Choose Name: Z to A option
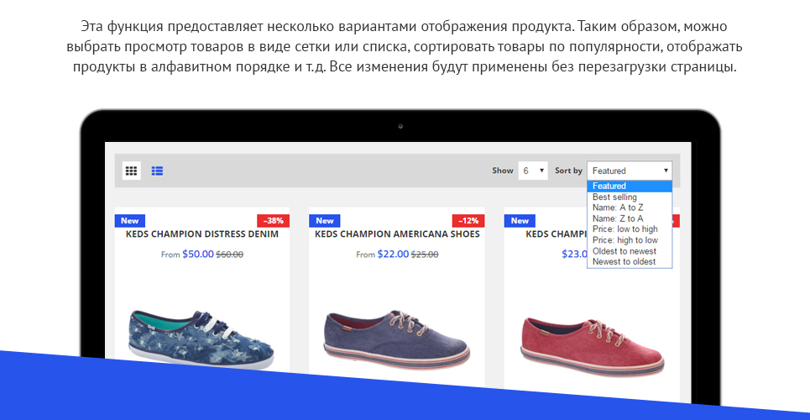This screenshot has height=420, width=810. (x=630, y=218)
